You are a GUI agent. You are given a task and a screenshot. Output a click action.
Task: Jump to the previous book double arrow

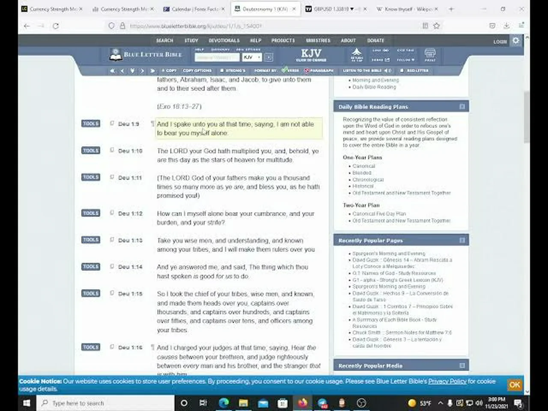[112, 71]
